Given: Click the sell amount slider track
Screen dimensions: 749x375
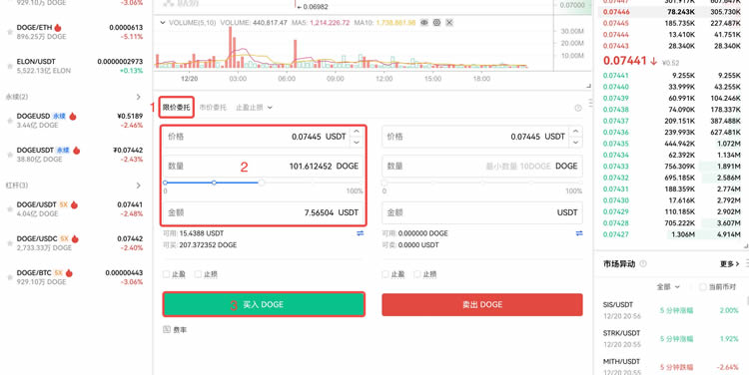Looking at the screenshot, I should pos(482,183).
